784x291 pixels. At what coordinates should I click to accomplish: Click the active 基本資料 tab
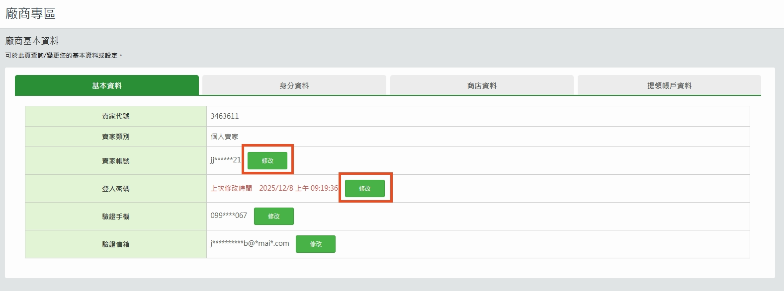coord(106,85)
